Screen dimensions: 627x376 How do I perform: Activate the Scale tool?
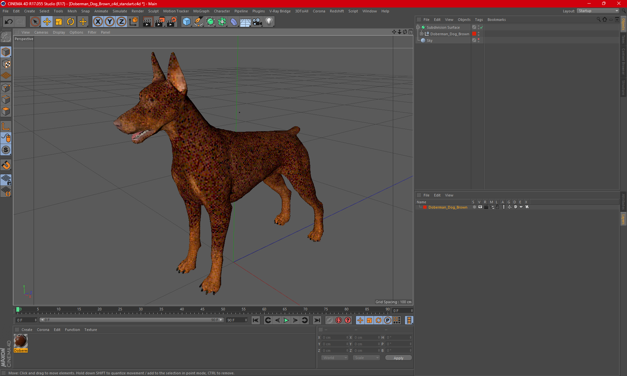click(59, 22)
